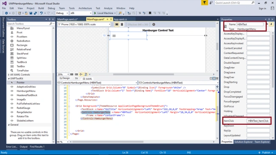Open the Solution Explorer tab
Image resolution: width=276 pixels, height=155 pixels.
[243, 142]
